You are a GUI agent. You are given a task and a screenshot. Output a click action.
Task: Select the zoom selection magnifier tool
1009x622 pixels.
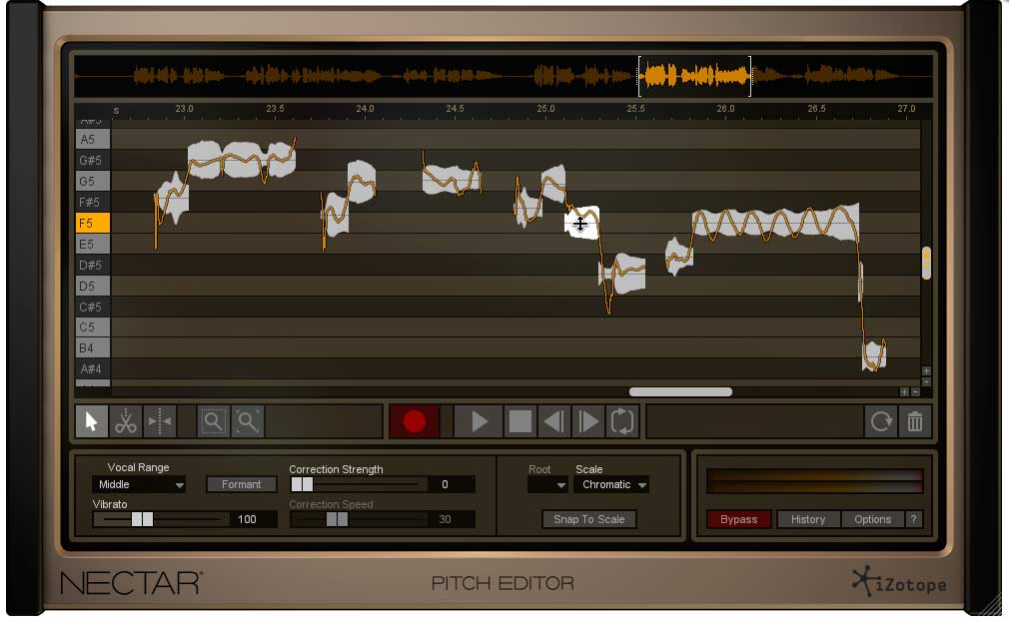coord(213,421)
